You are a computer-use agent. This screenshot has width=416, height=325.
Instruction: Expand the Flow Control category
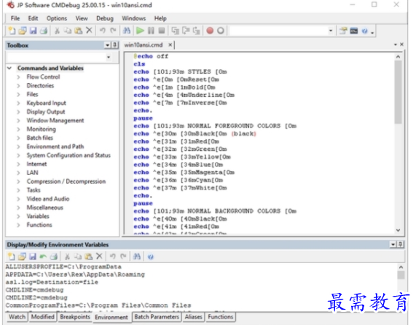tap(18, 77)
